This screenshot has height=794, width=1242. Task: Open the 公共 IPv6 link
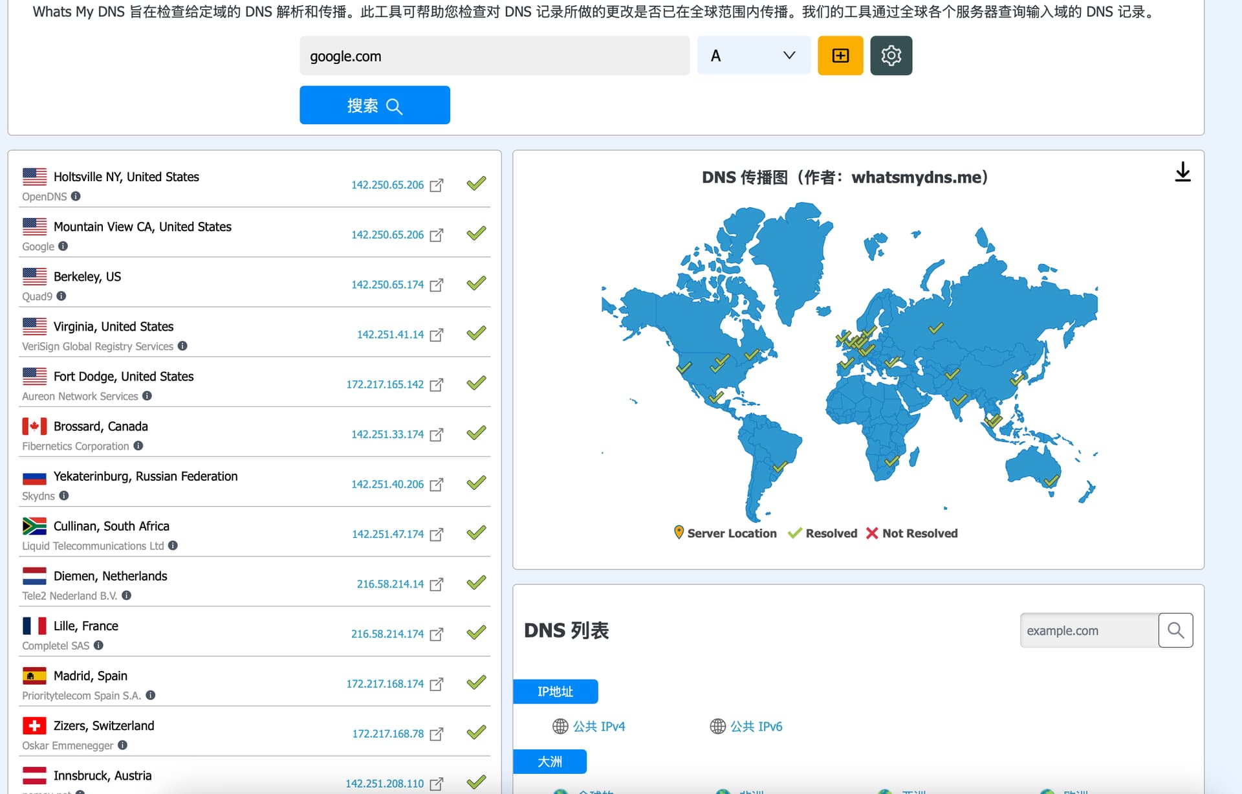(x=746, y=726)
